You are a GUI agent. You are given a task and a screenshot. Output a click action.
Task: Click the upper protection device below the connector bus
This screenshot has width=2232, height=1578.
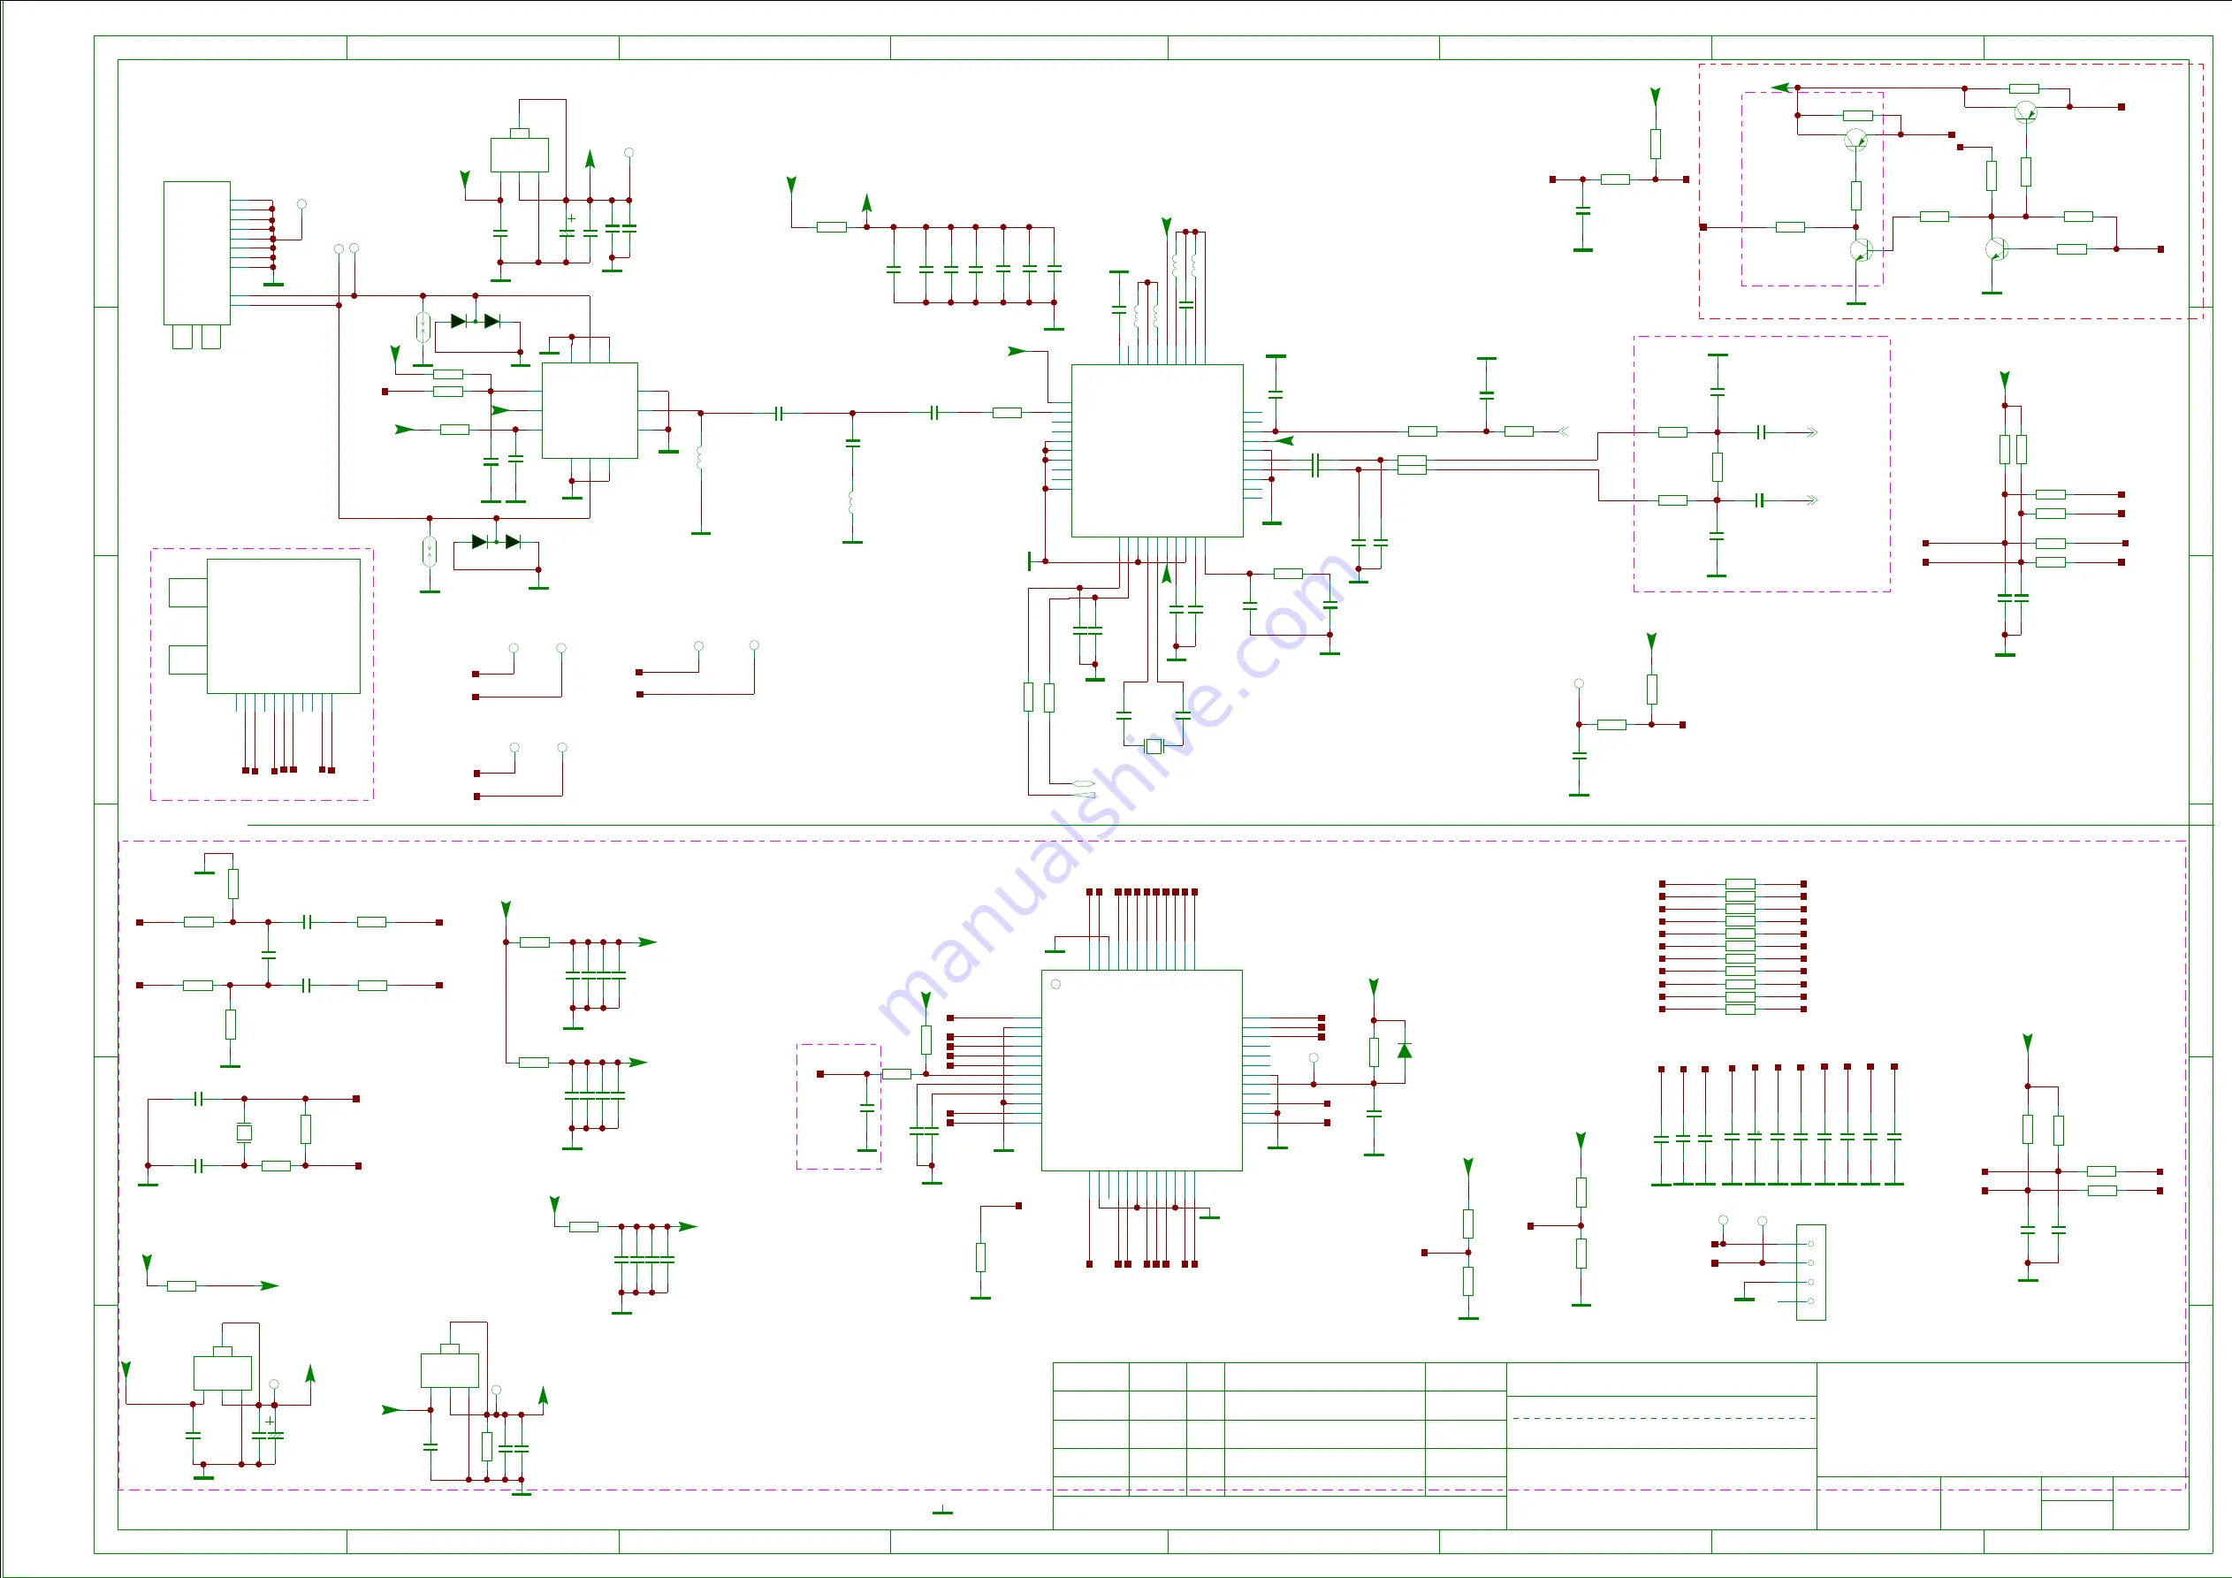(423, 327)
